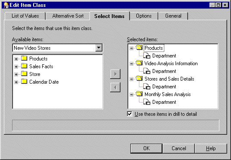Click the Department item icon under Products

click(147, 55)
